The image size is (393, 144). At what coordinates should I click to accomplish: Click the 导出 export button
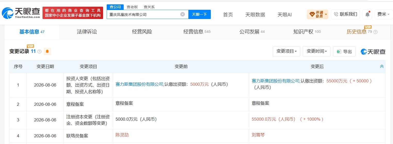coord(344,51)
